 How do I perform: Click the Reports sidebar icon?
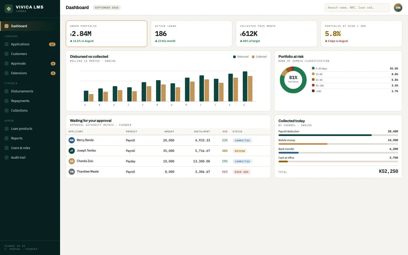pos(7,138)
